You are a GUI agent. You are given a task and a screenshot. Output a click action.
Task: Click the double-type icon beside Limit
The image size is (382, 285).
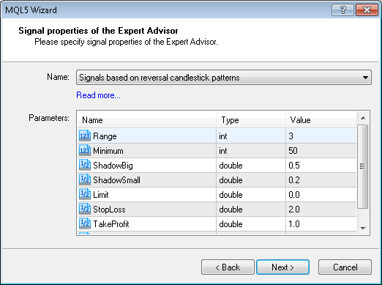[85, 194]
